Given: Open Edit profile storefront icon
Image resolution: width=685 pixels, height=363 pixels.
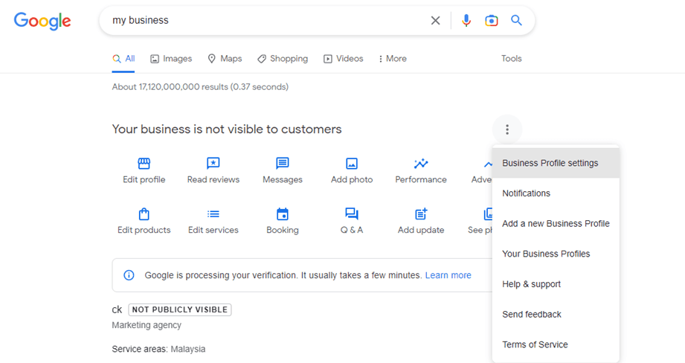Looking at the screenshot, I should (144, 164).
